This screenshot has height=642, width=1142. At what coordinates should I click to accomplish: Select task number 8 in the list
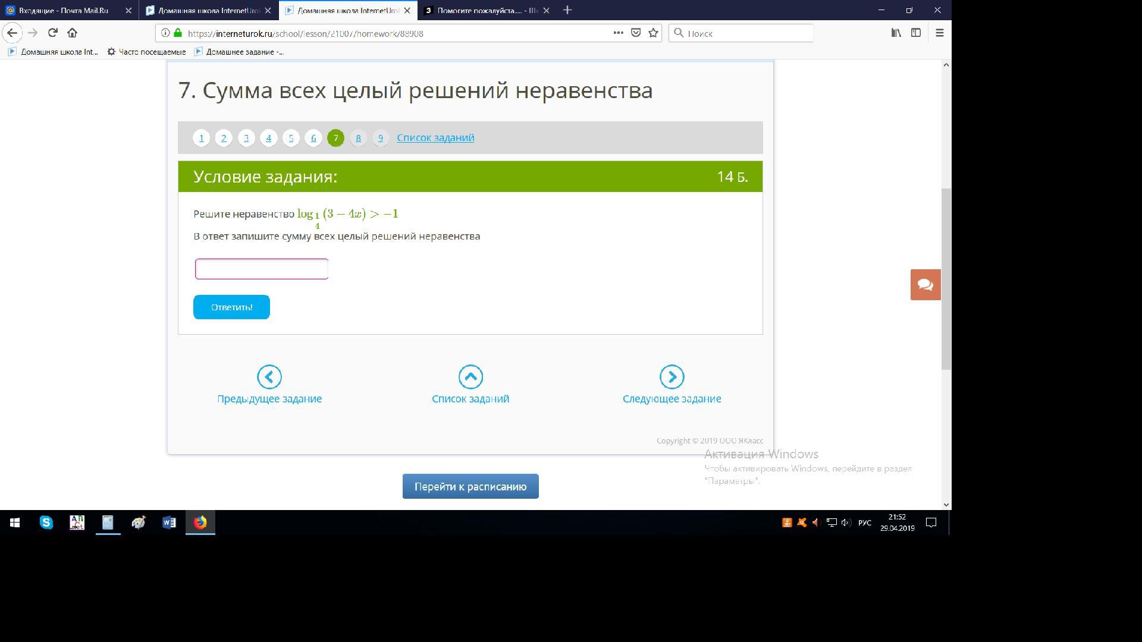(358, 138)
